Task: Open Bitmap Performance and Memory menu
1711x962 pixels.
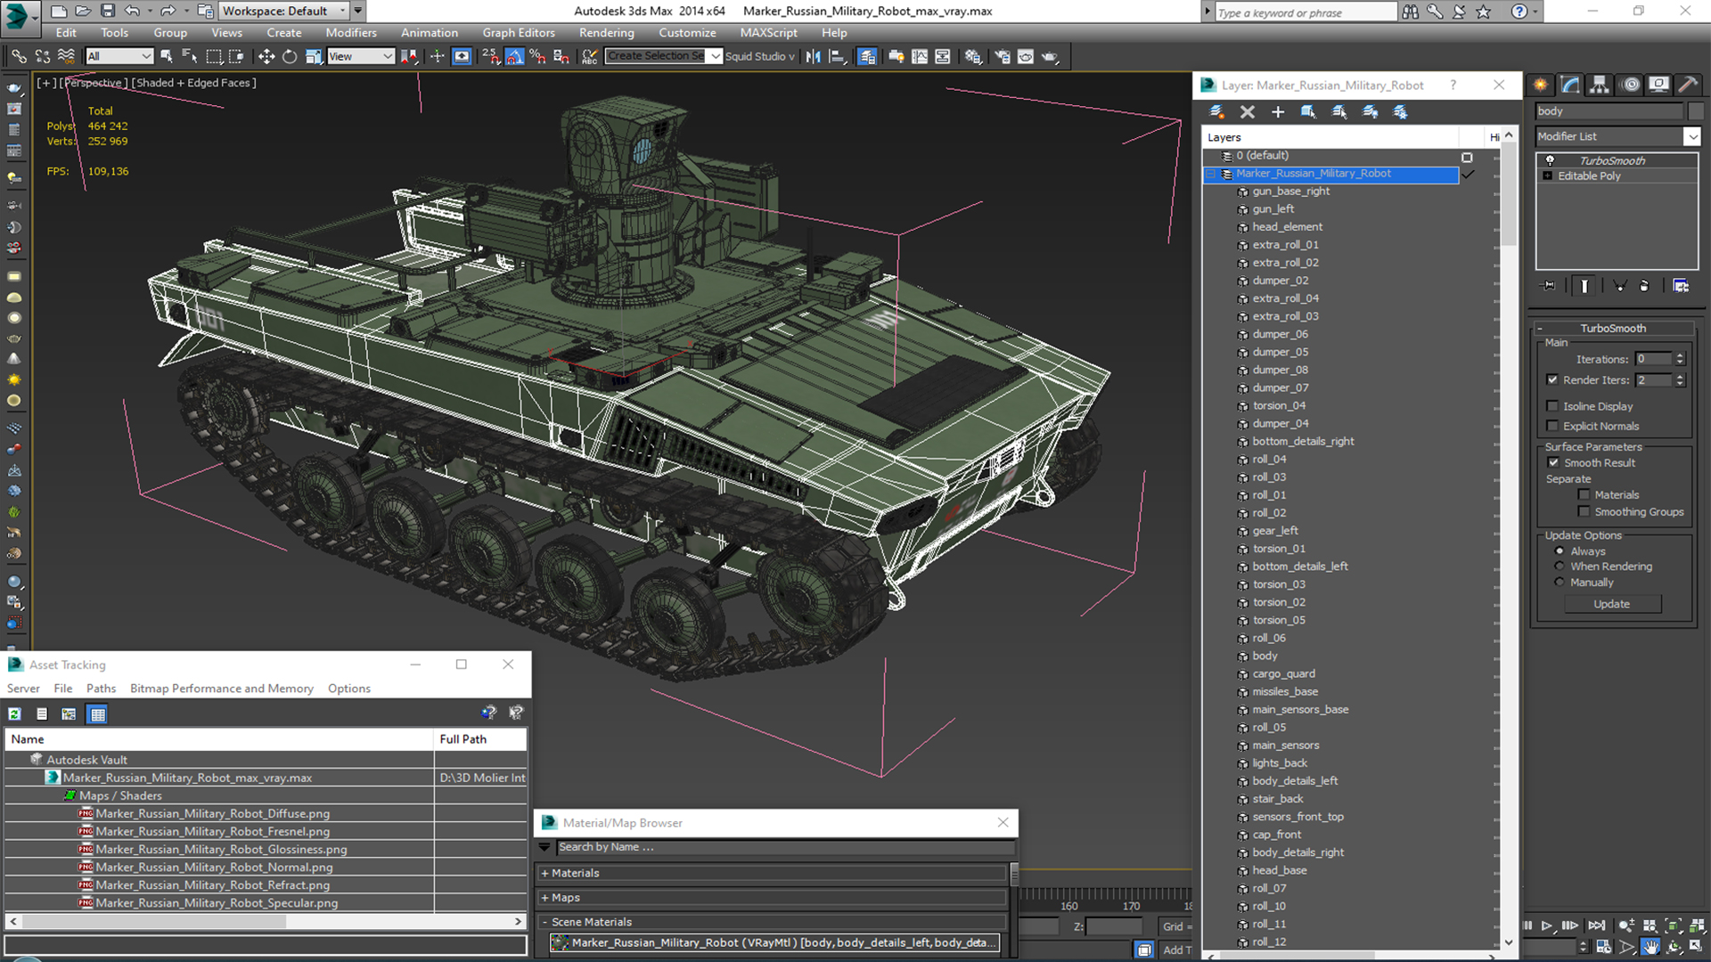Action: (221, 689)
